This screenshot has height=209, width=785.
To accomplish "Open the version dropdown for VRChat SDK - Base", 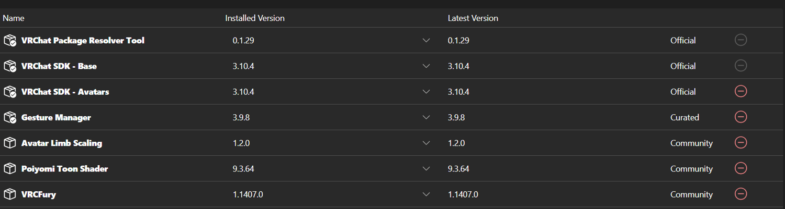I will point(426,66).
